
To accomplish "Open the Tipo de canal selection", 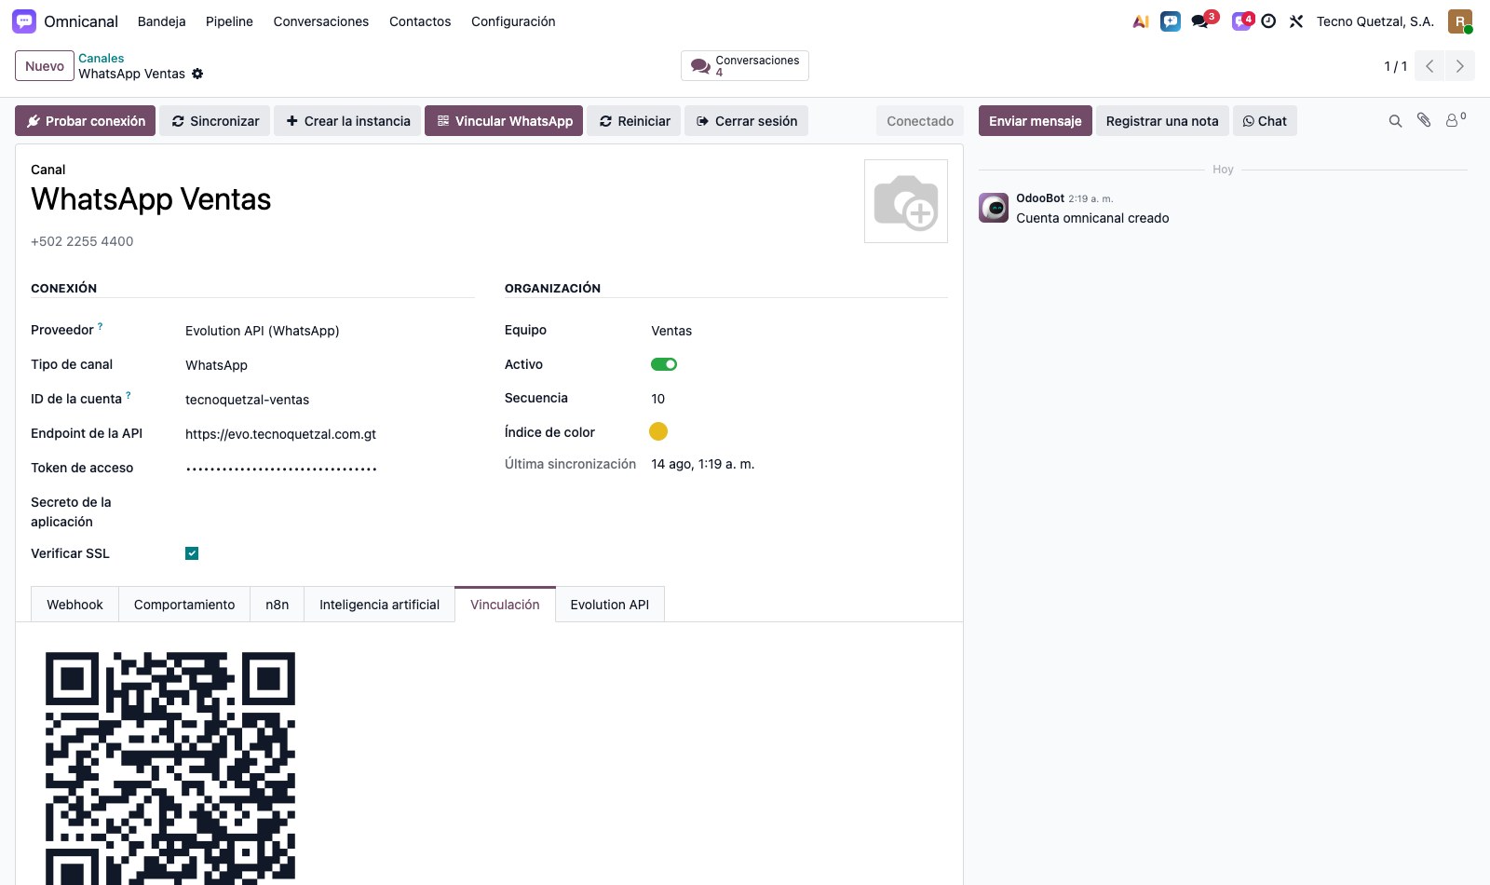I will [x=330, y=365].
